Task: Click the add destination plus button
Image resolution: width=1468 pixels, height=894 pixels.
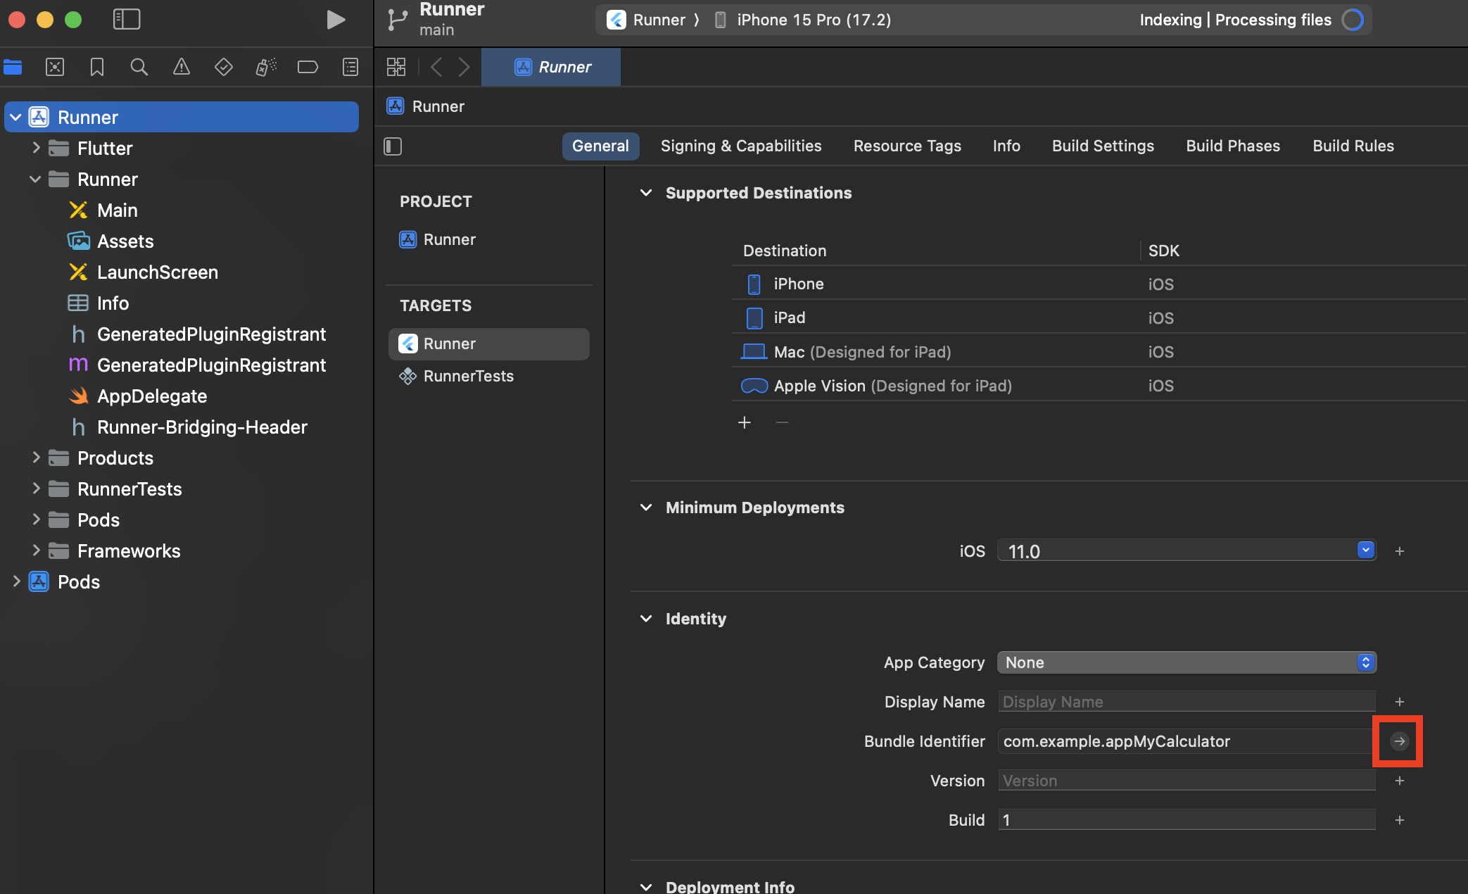Action: [x=745, y=422]
